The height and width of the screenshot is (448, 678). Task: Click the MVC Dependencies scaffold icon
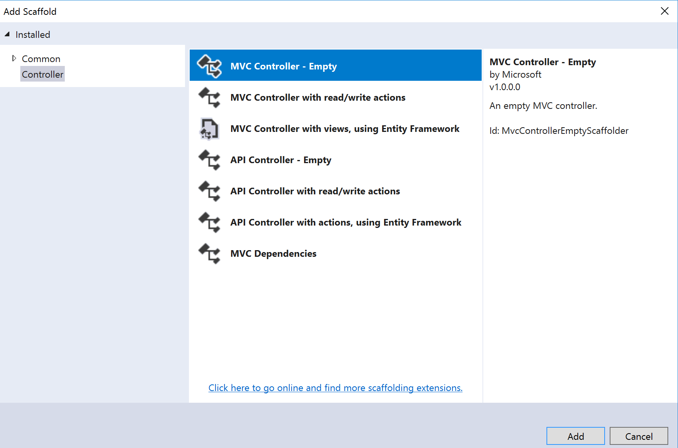[209, 254]
